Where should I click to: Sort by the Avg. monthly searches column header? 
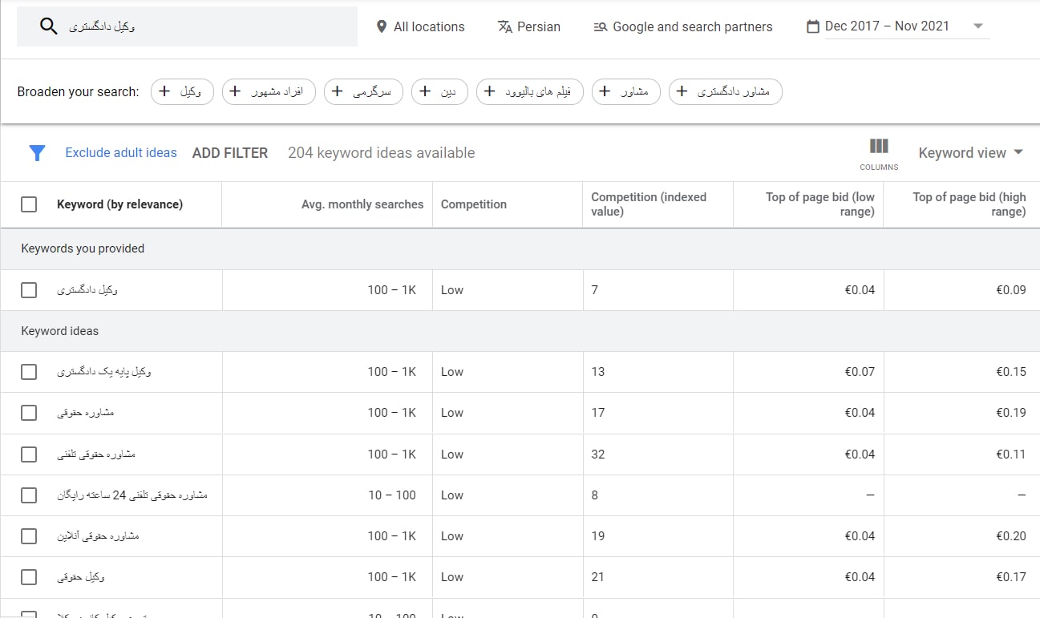362,204
